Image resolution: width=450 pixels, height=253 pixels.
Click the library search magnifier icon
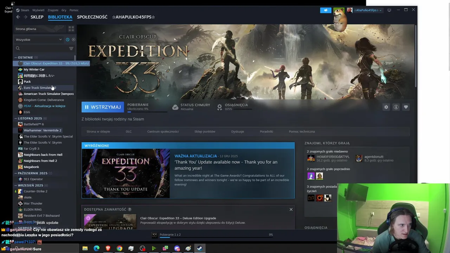tap(18, 48)
